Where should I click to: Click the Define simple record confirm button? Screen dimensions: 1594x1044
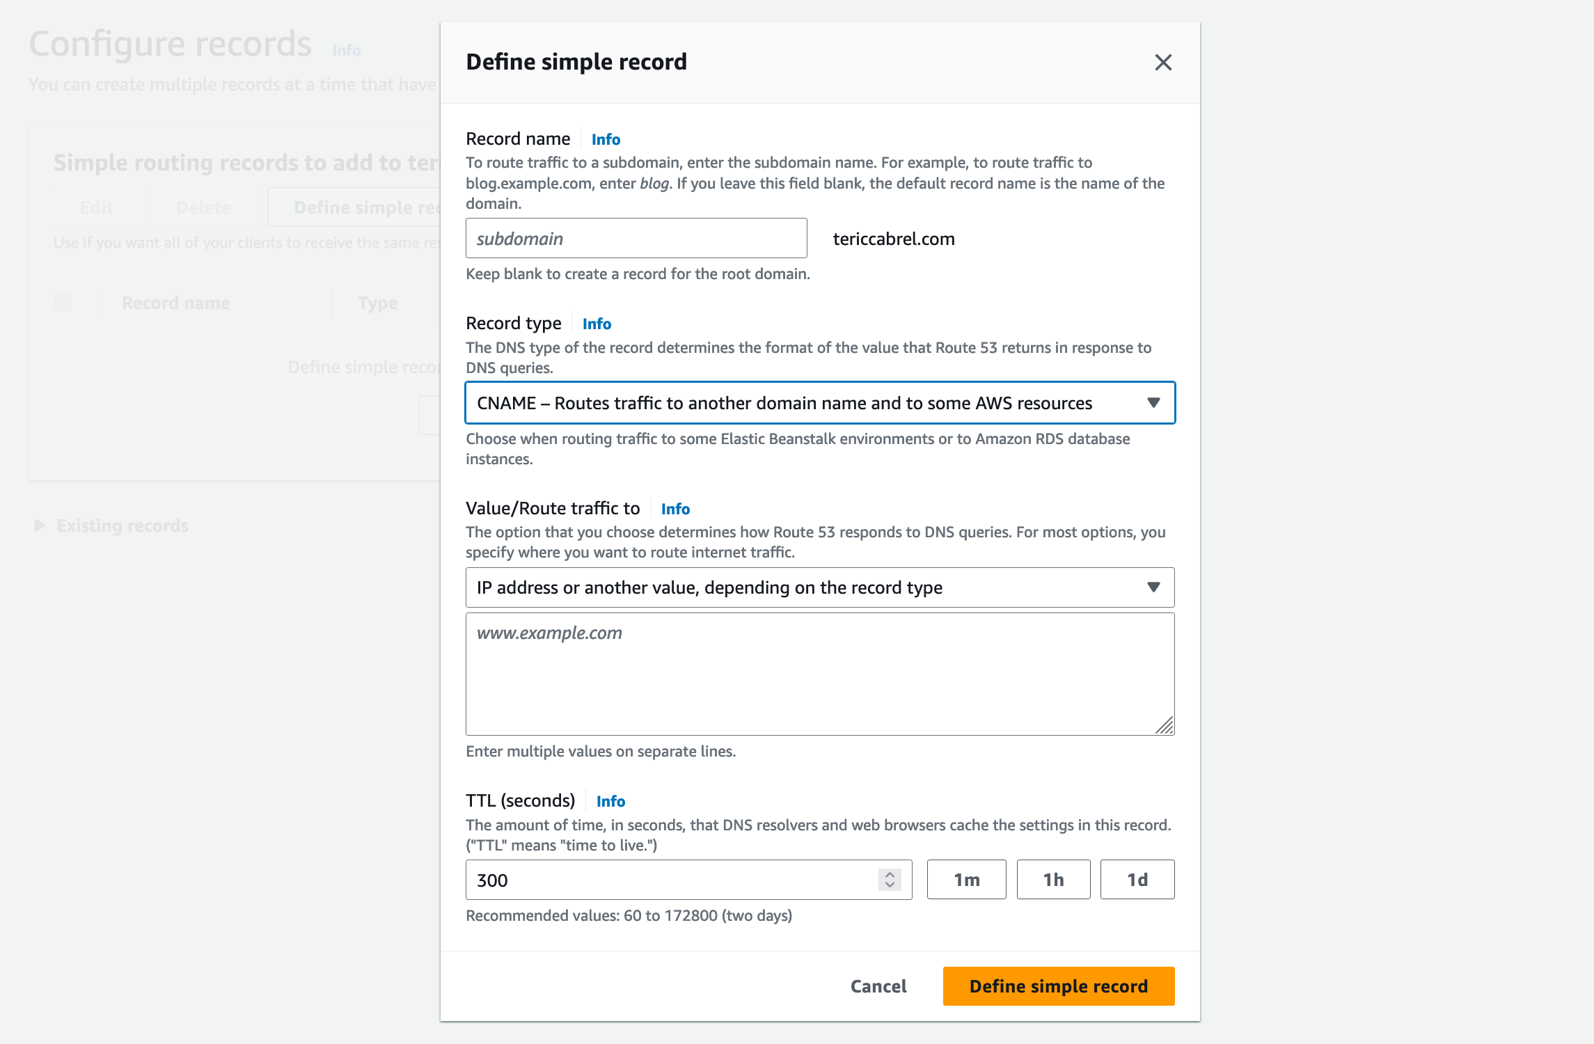pyautogui.click(x=1057, y=986)
